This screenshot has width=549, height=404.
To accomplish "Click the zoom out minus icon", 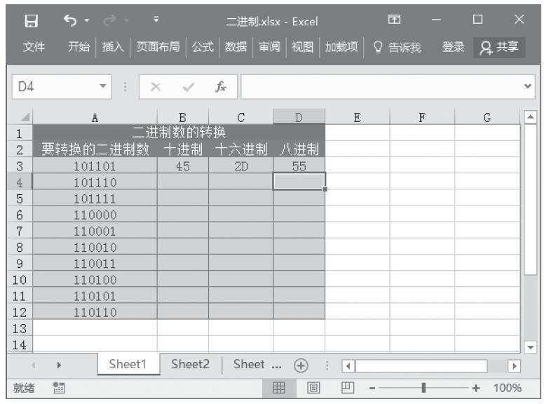I will [x=374, y=388].
